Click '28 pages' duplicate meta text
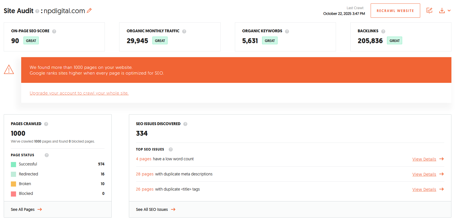The image size is (456, 220). tap(145, 174)
